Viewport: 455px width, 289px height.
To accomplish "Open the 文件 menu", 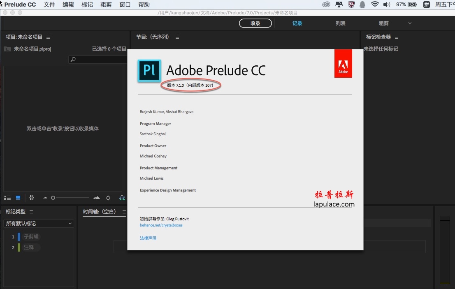I will [49, 5].
